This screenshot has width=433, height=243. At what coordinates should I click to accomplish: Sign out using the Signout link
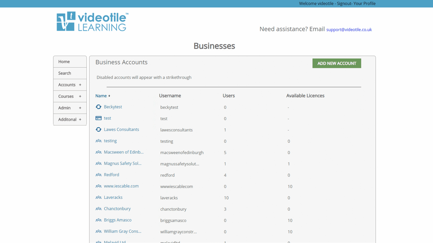click(345, 3)
